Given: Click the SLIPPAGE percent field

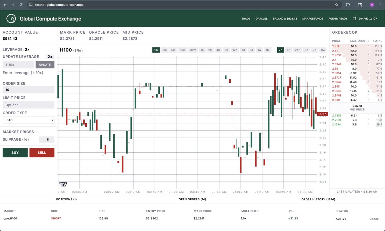Looking at the screenshot, I should click(x=47, y=139).
